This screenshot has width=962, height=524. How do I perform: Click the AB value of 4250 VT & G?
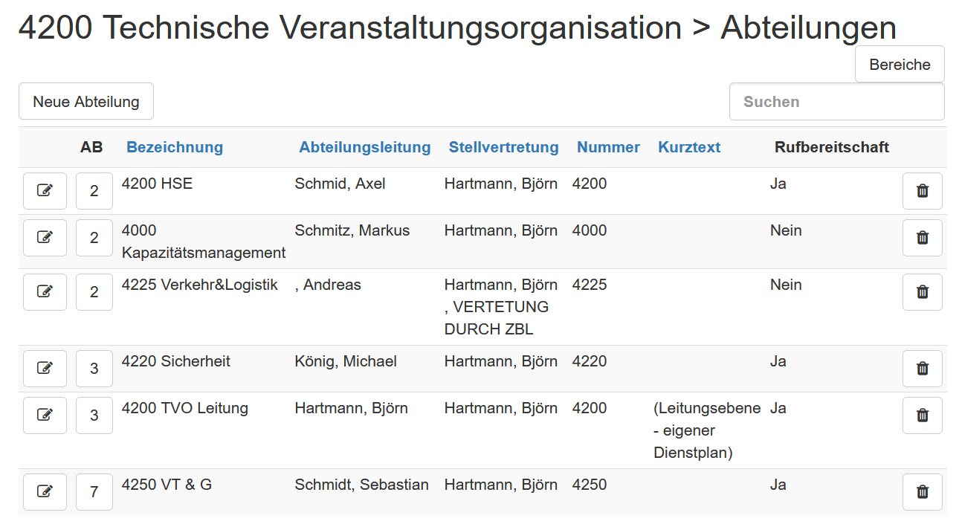coord(94,491)
